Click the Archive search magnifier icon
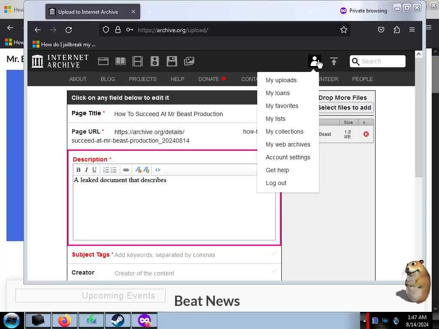This screenshot has width=439, height=329. click(x=355, y=61)
